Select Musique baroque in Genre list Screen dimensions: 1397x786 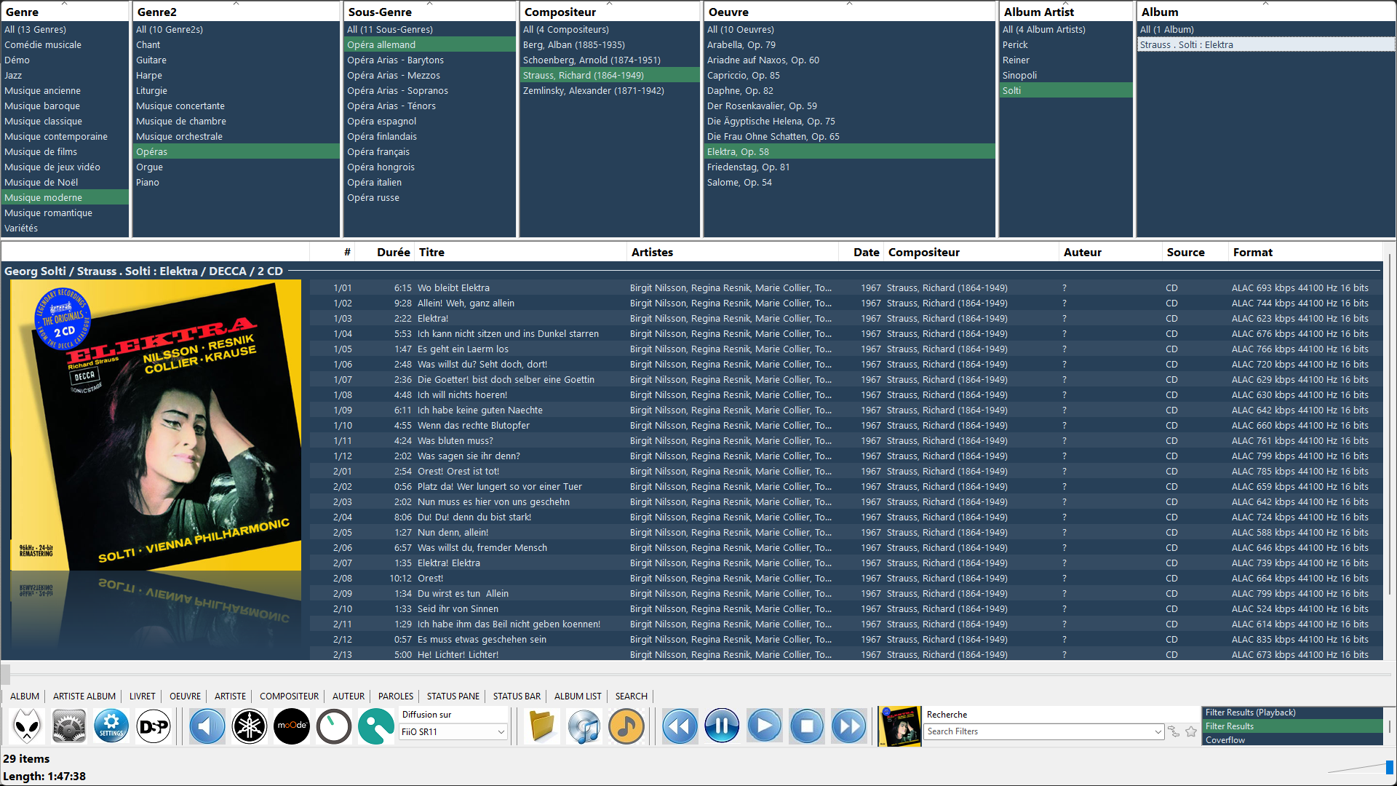[65, 106]
